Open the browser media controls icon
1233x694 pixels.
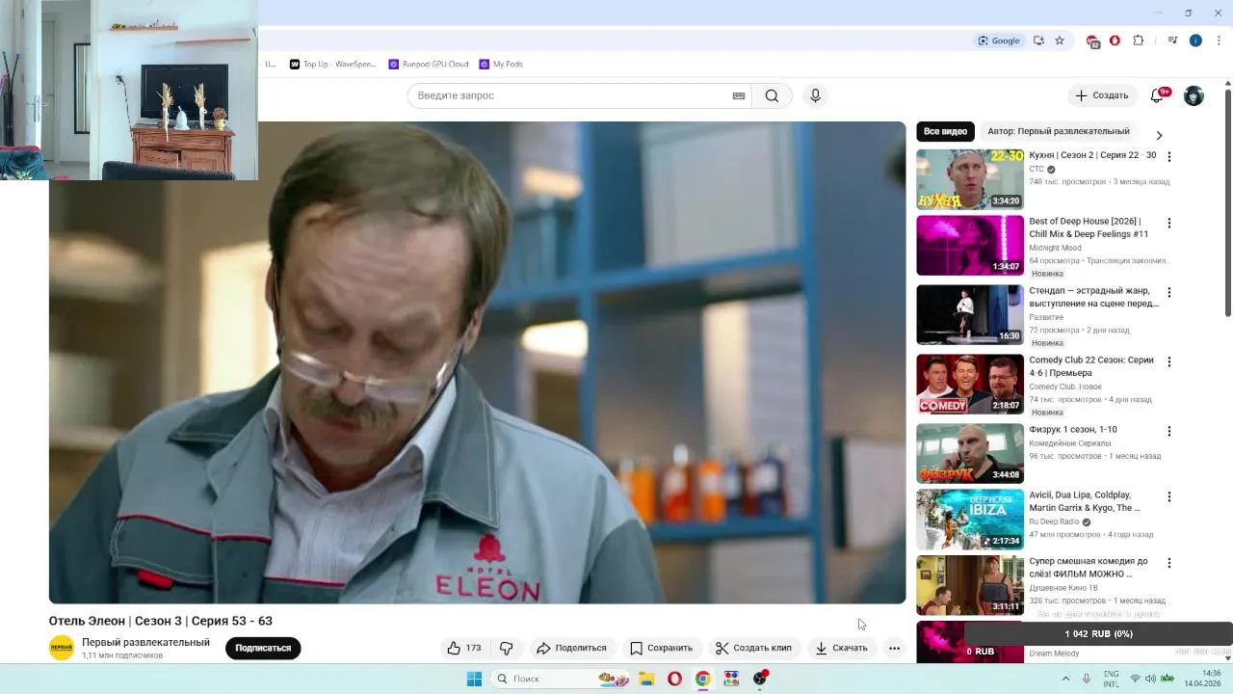1172,40
